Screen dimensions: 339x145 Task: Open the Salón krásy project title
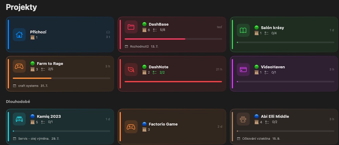273,28
